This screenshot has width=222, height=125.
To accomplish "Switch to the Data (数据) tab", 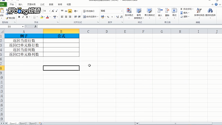I will [51, 4].
